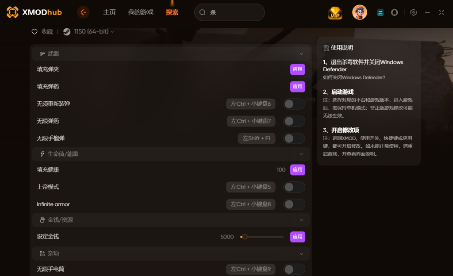Screen dimensions: 453x276
Task: Click the XMODhub logo
Action: click(34, 12)
